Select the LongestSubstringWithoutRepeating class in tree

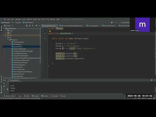click(x=26, y=58)
